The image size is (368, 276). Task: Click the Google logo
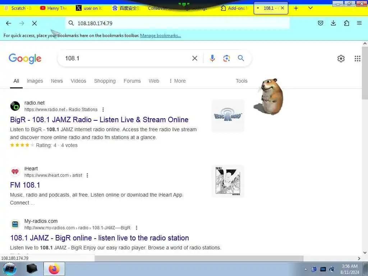click(x=25, y=59)
